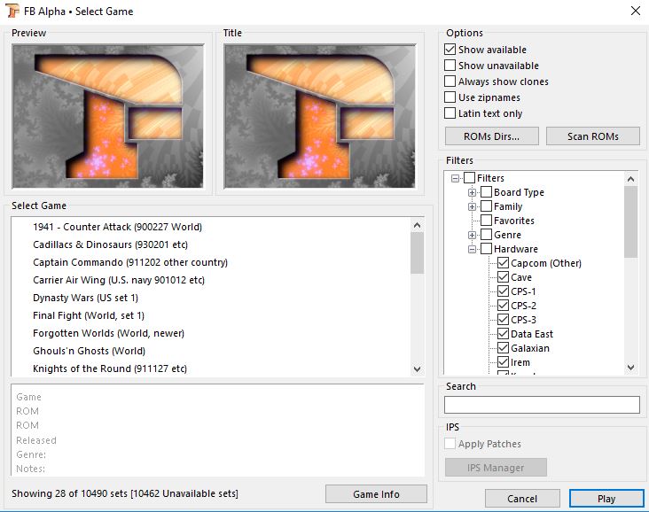Uncheck the Data East hardware filter
649x512 pixels.
tap(503, 334)
